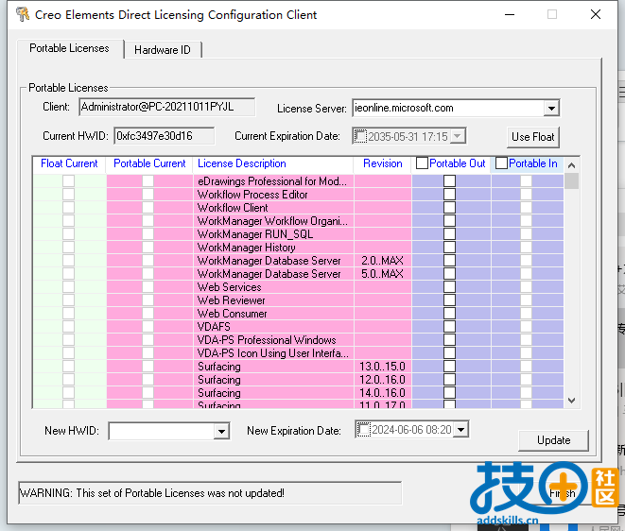Click the license list scrollbar thumb
Screen dimensions: 625x531
tap(571, 181)
